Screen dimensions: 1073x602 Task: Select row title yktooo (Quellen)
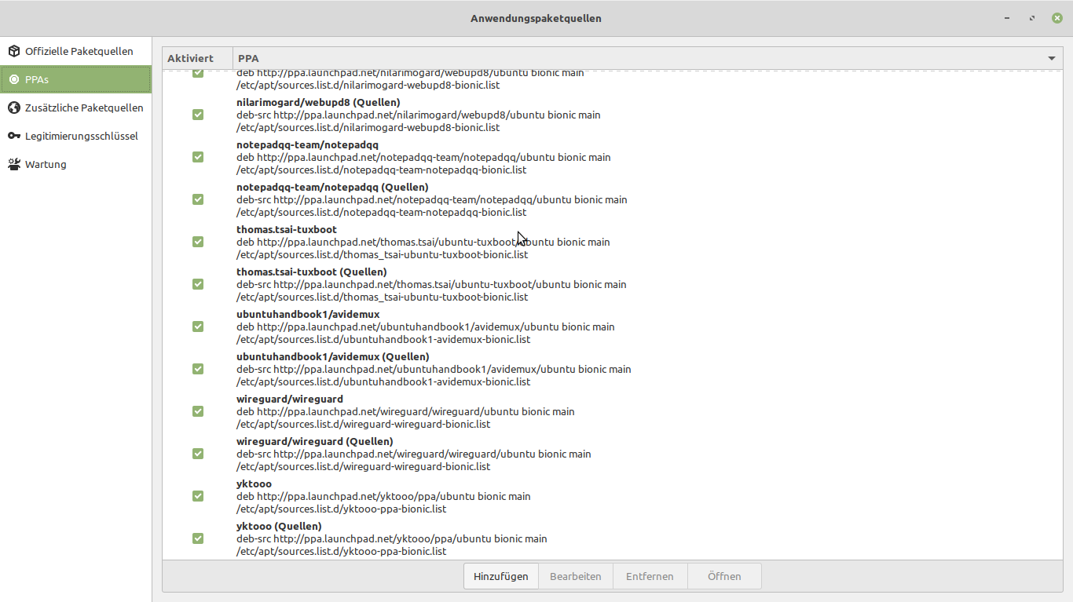tap(279, 526)
